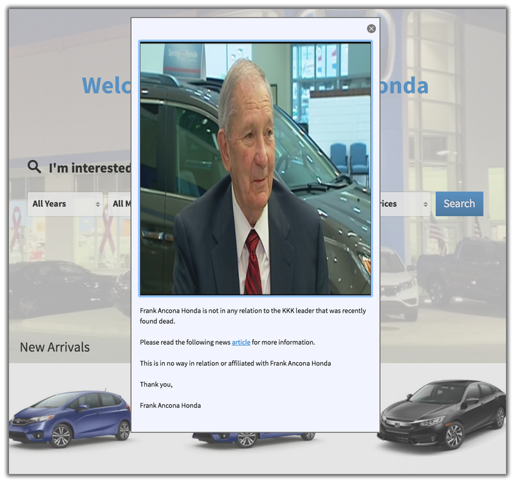The image size is (515, 483).
Task: Click the KKK leader disclaimer sentence
Action: [253, 316]
